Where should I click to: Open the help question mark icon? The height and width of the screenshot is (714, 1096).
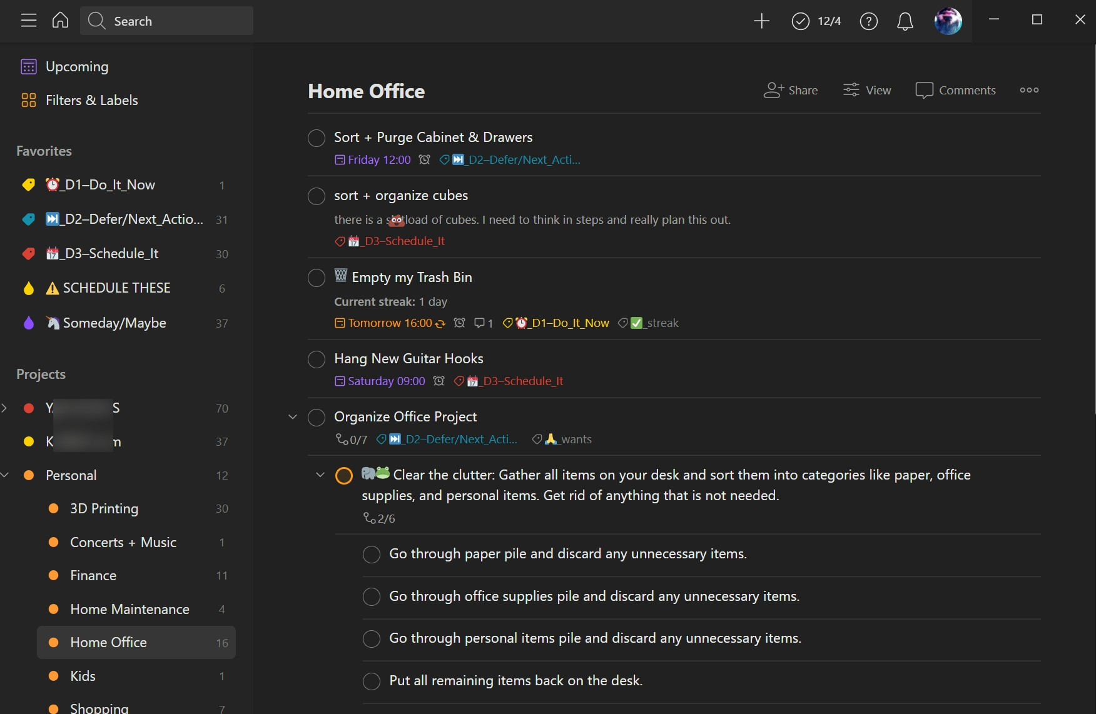pyautogui.click(x=868, y=21)
